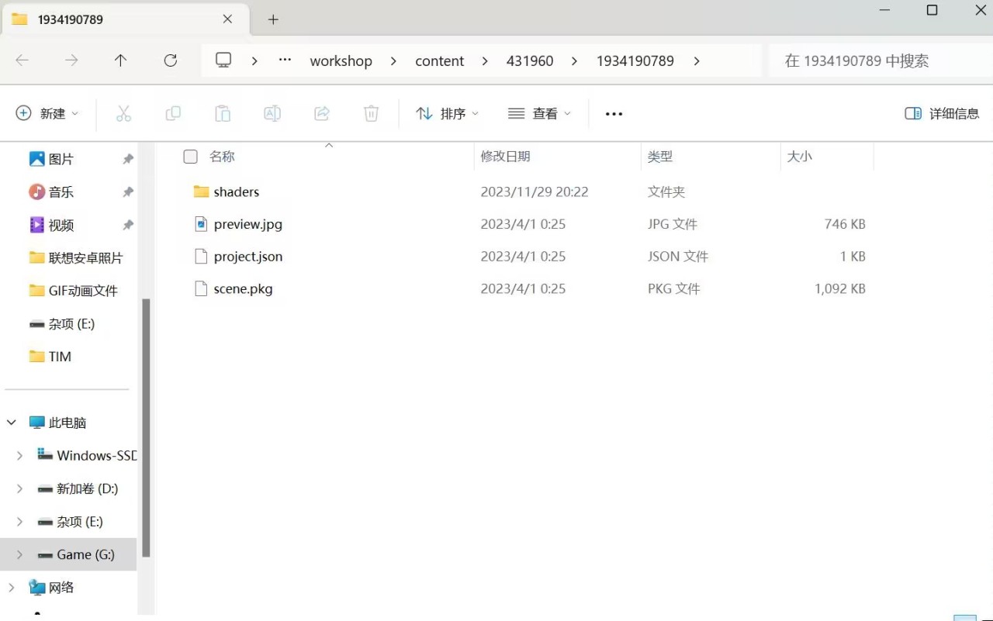Navigate to 431960 in breadcrumb

[530, 61]
